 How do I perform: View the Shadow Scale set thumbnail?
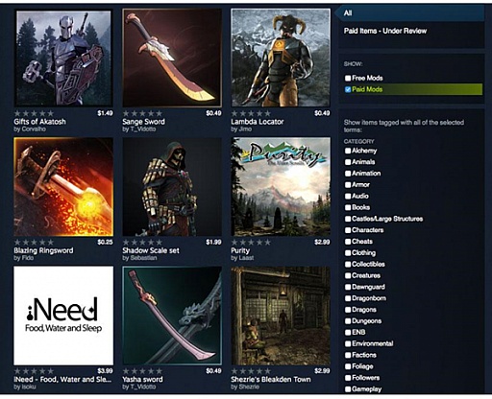point(172,187)
